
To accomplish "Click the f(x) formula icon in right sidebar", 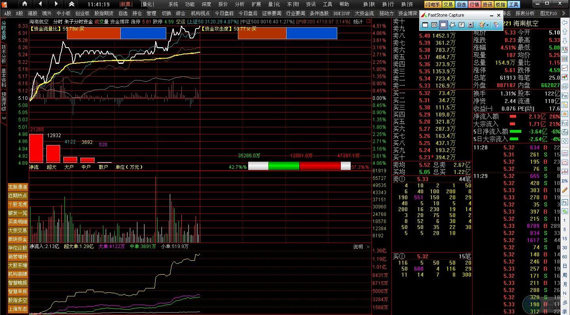I will click(x=565, y=132).
